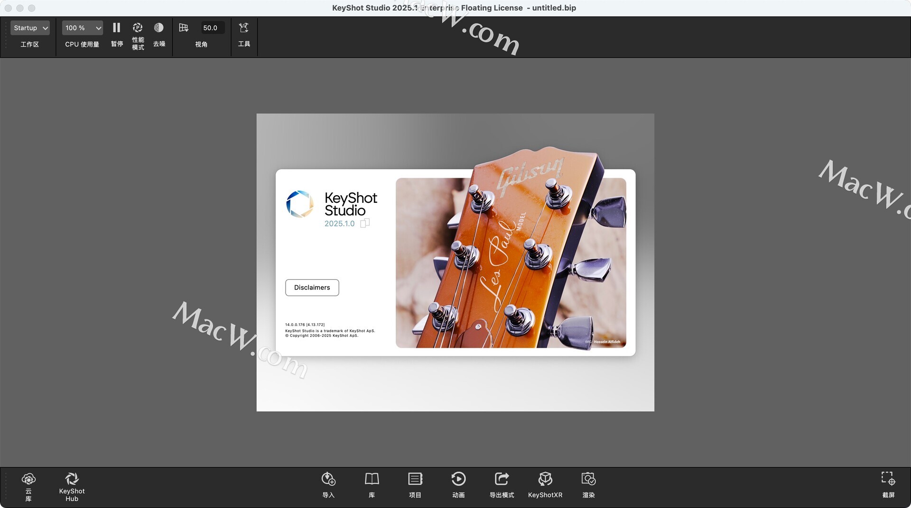Open the cloud library (云库)
This screenshot has height=508, width=911.
pos(28,487)
